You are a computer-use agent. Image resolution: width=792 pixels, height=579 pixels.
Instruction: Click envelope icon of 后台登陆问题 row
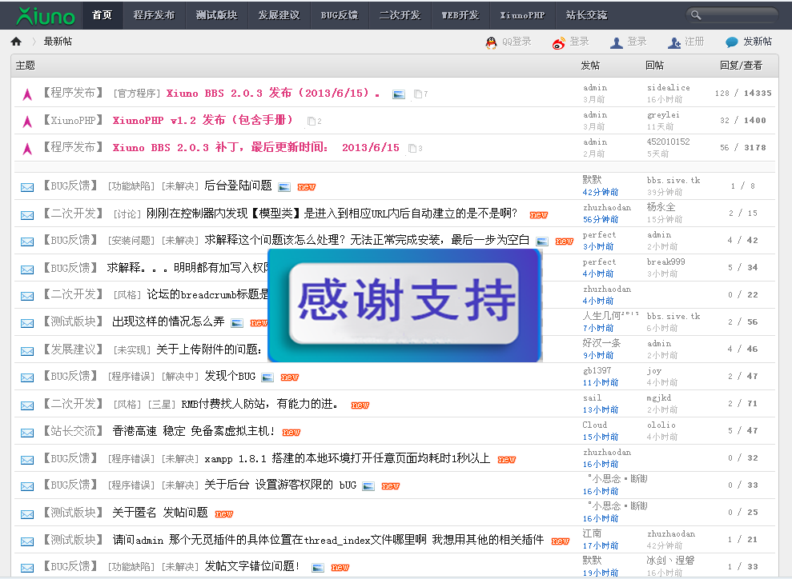coord(27,188)
